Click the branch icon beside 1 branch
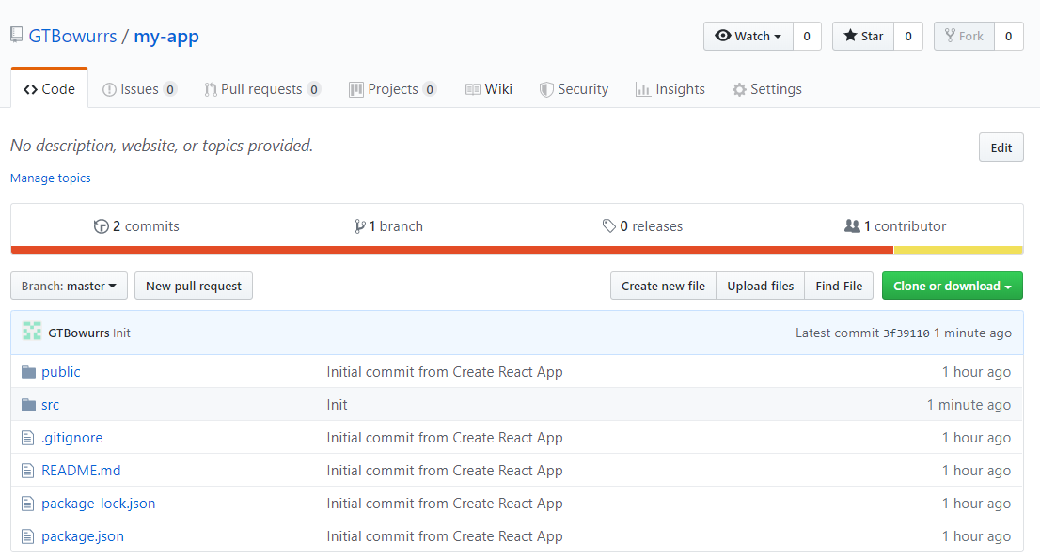 (x=359, y=226)
